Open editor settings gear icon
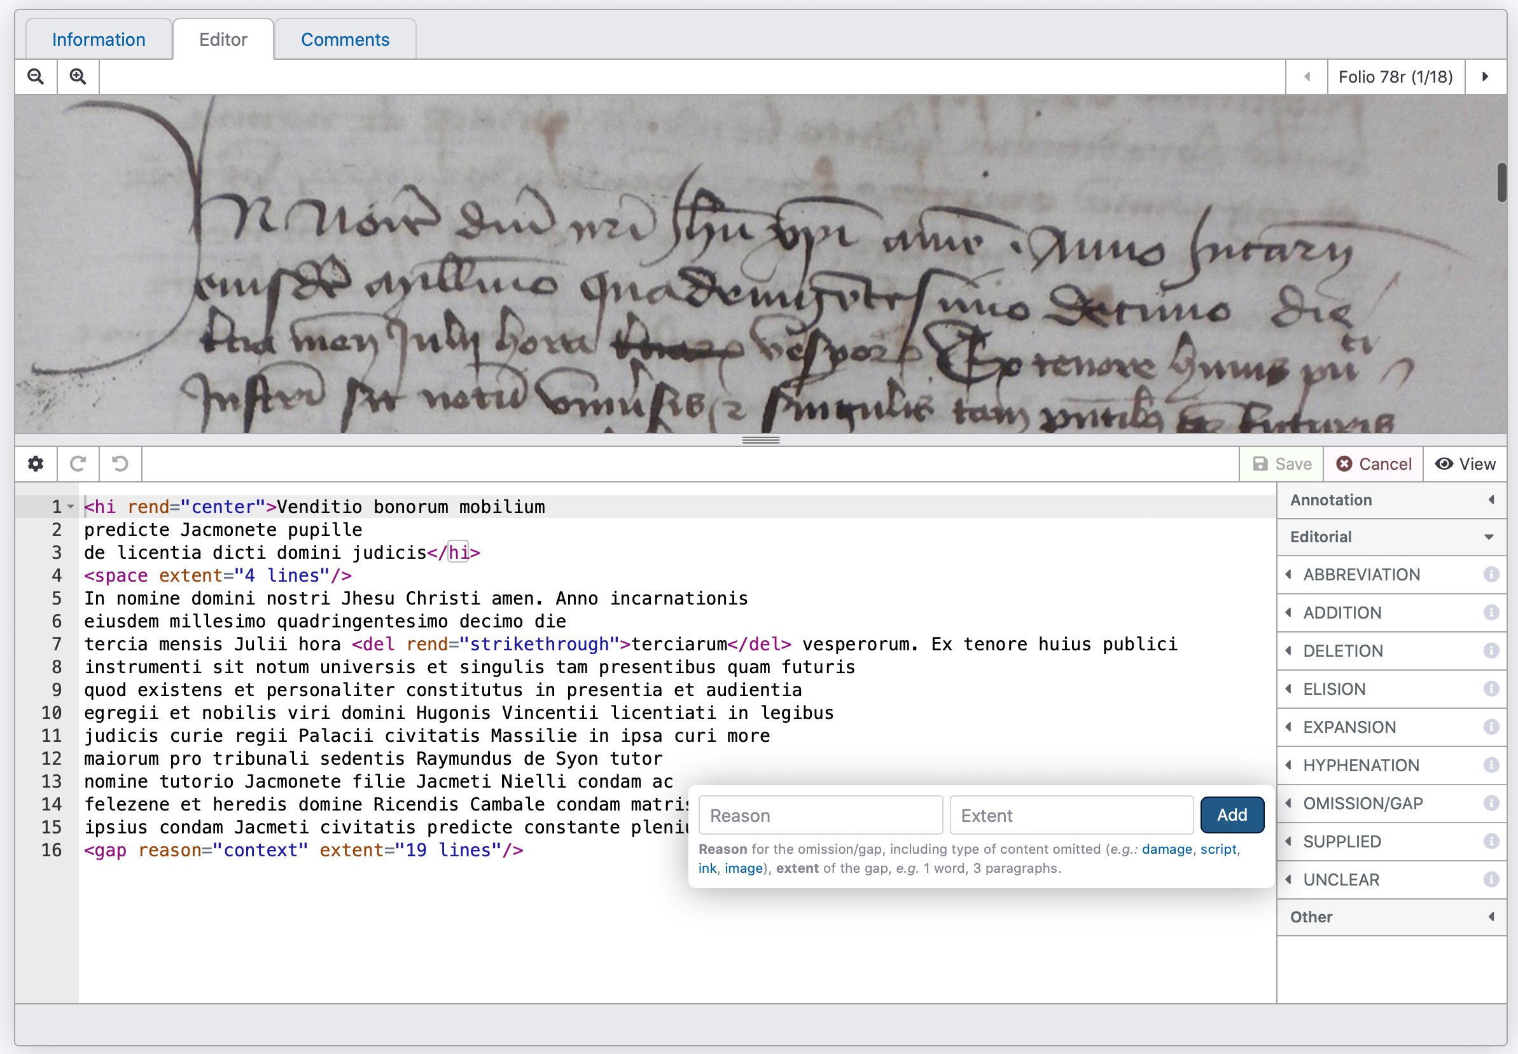 click(36, 463)
